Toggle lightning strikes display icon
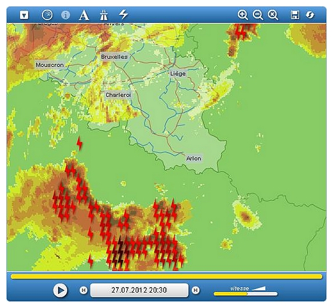333x308 pixels. [x=123, y=14]
